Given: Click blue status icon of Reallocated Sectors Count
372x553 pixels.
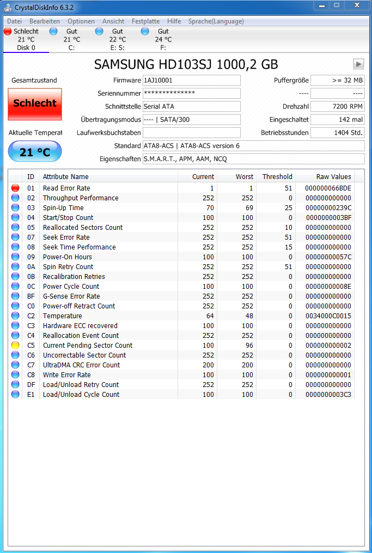Looking at the screenshot, I should pos(15,228).
